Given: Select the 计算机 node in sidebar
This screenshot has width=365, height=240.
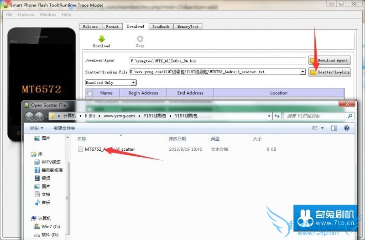Looking at the screenshot, I should coord(41,219).
